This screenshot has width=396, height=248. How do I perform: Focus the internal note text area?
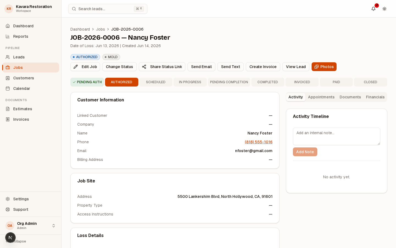click(337, 136)
